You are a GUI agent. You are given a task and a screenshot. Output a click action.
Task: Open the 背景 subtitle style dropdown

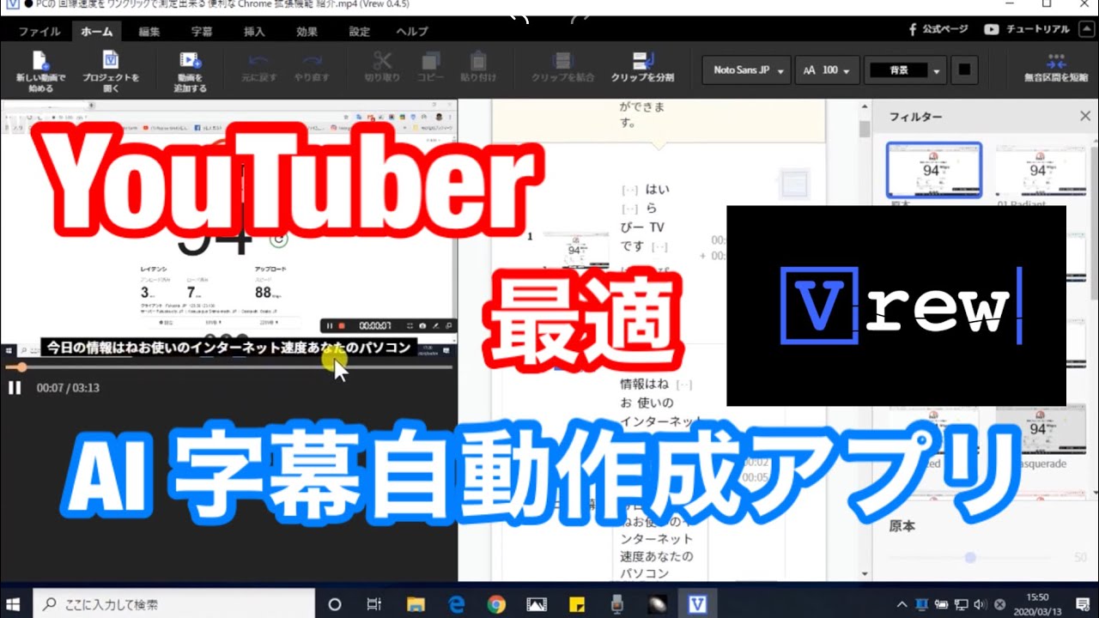pos(905,70)
